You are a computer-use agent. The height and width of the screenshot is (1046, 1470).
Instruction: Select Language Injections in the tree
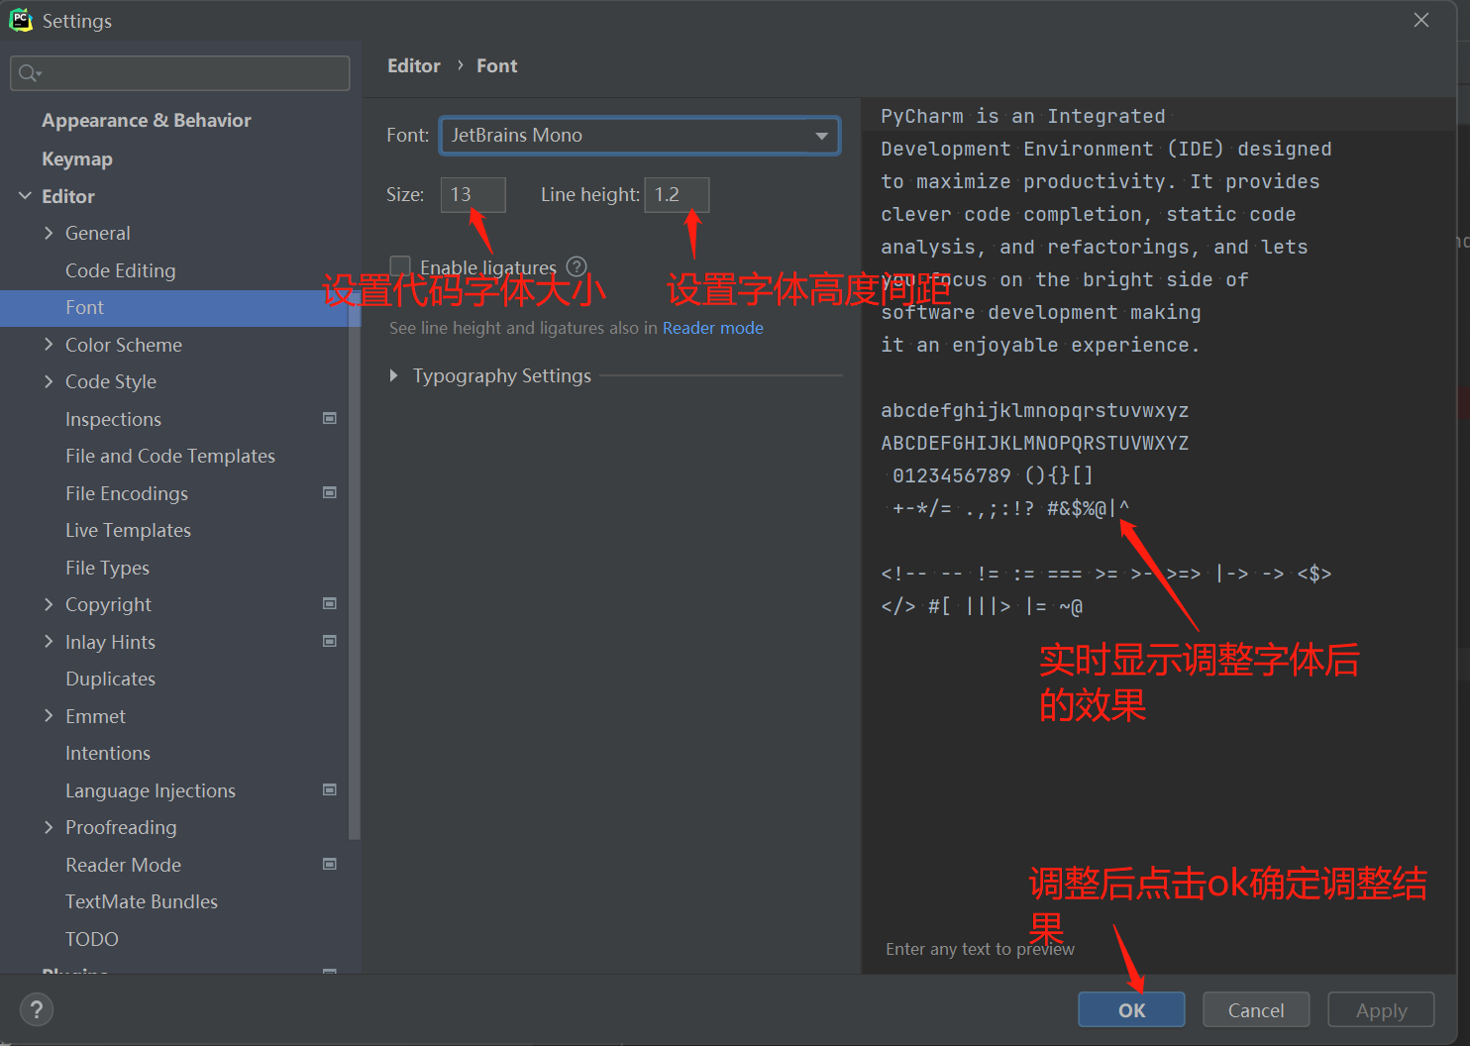151,790
